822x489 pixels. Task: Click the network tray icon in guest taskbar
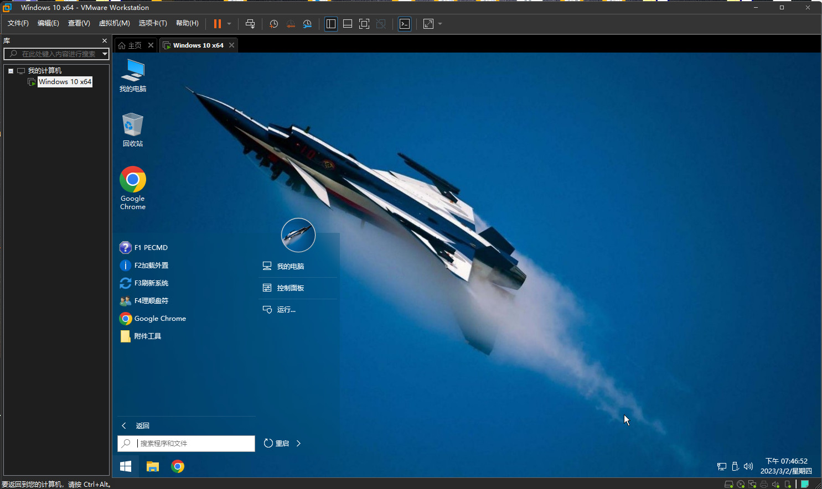722,466
